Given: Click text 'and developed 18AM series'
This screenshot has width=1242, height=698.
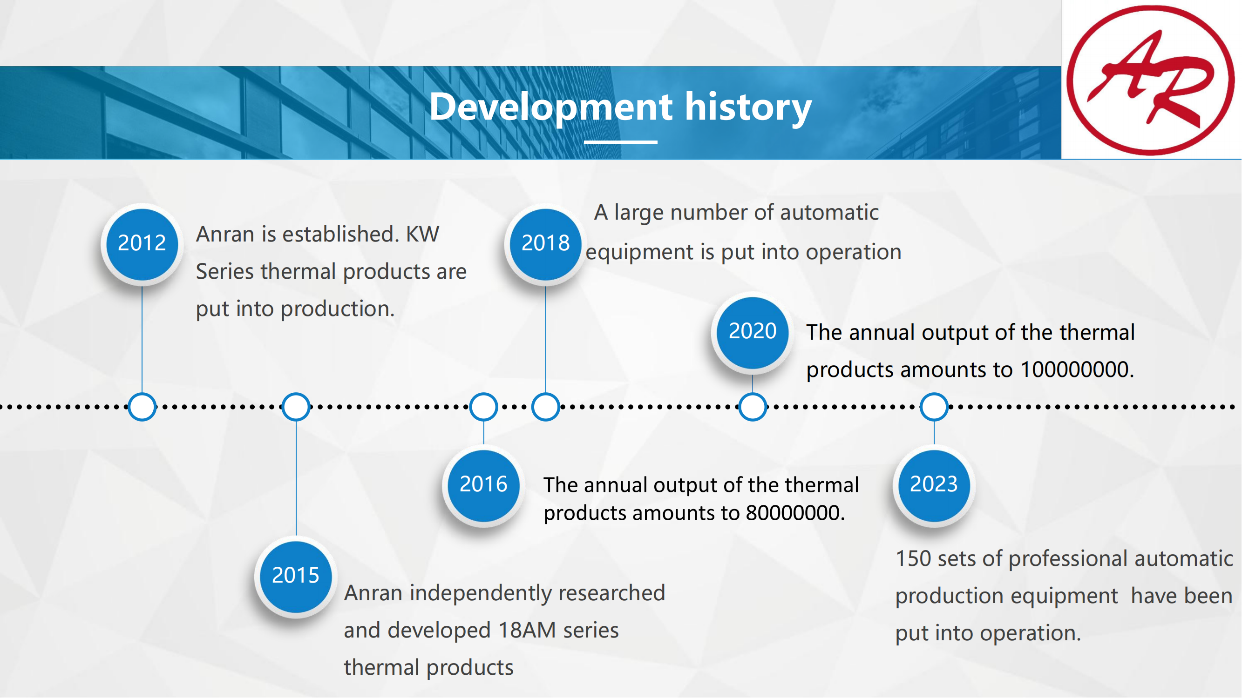Looking at the screenshot, I should pos(481,631).
